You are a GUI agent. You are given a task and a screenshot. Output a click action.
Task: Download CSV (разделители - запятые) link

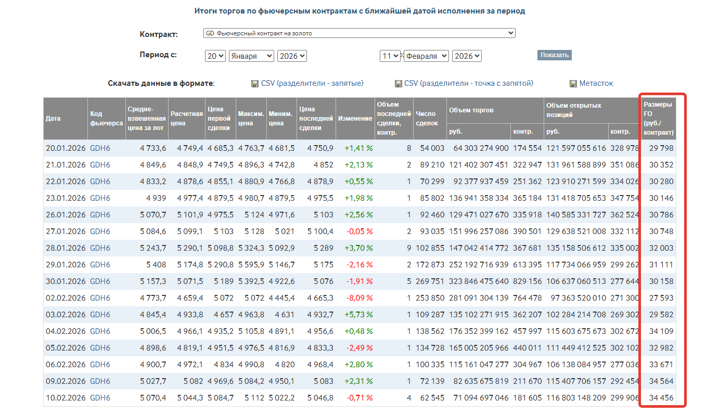click(x=312, y=83)
